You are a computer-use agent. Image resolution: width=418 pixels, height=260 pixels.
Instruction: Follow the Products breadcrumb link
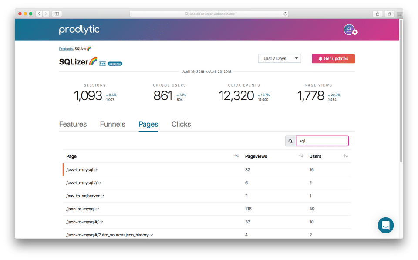[66, 49]
